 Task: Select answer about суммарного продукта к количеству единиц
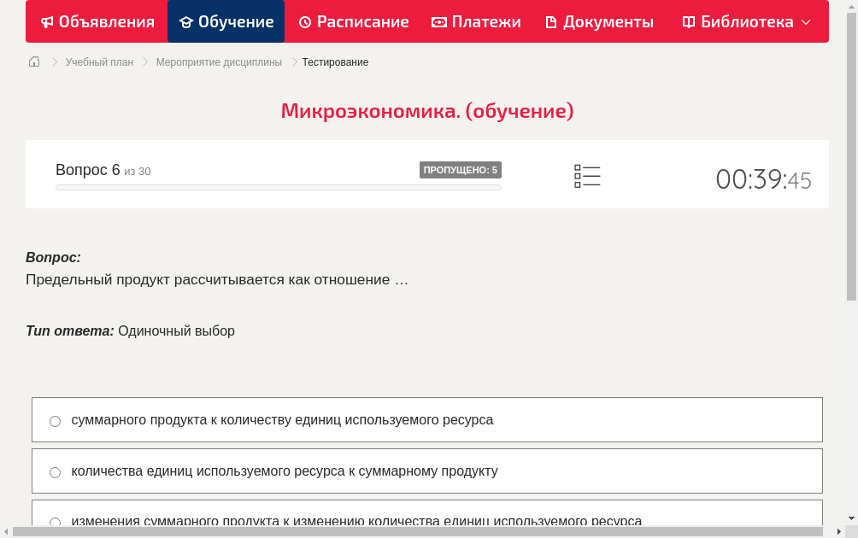[55, 420]
